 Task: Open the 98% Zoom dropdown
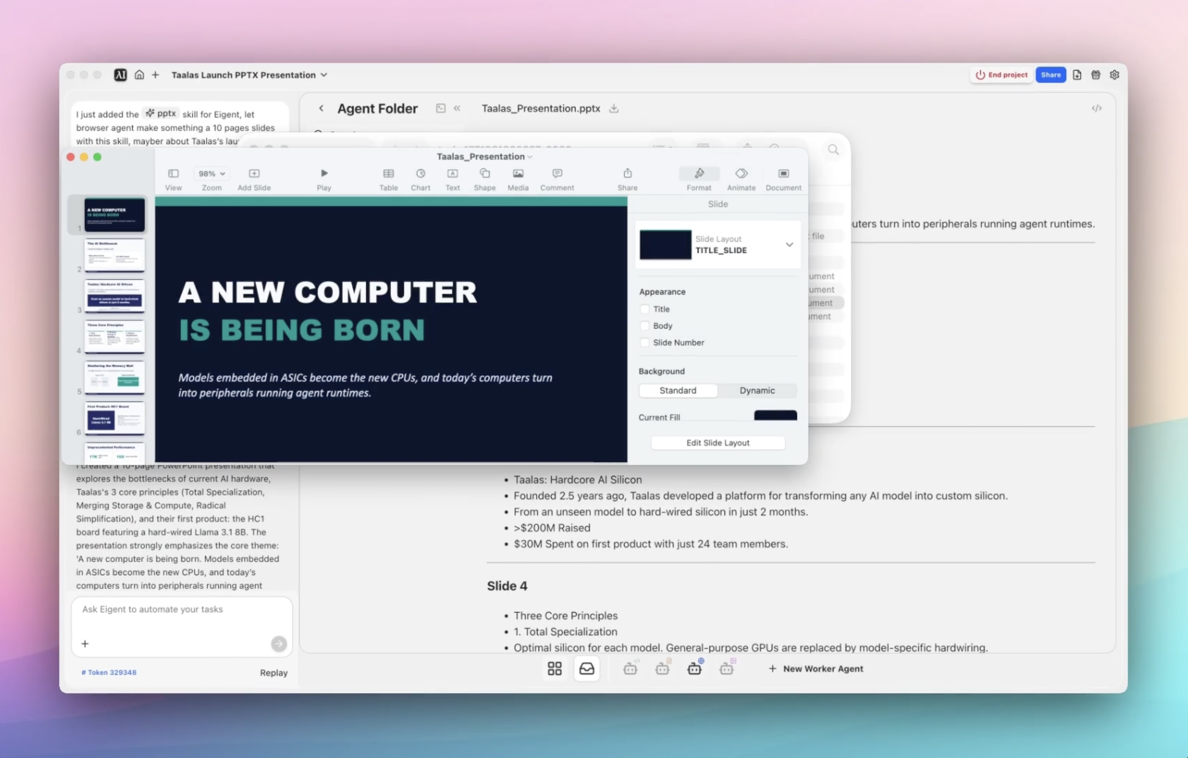click(212, 174)
